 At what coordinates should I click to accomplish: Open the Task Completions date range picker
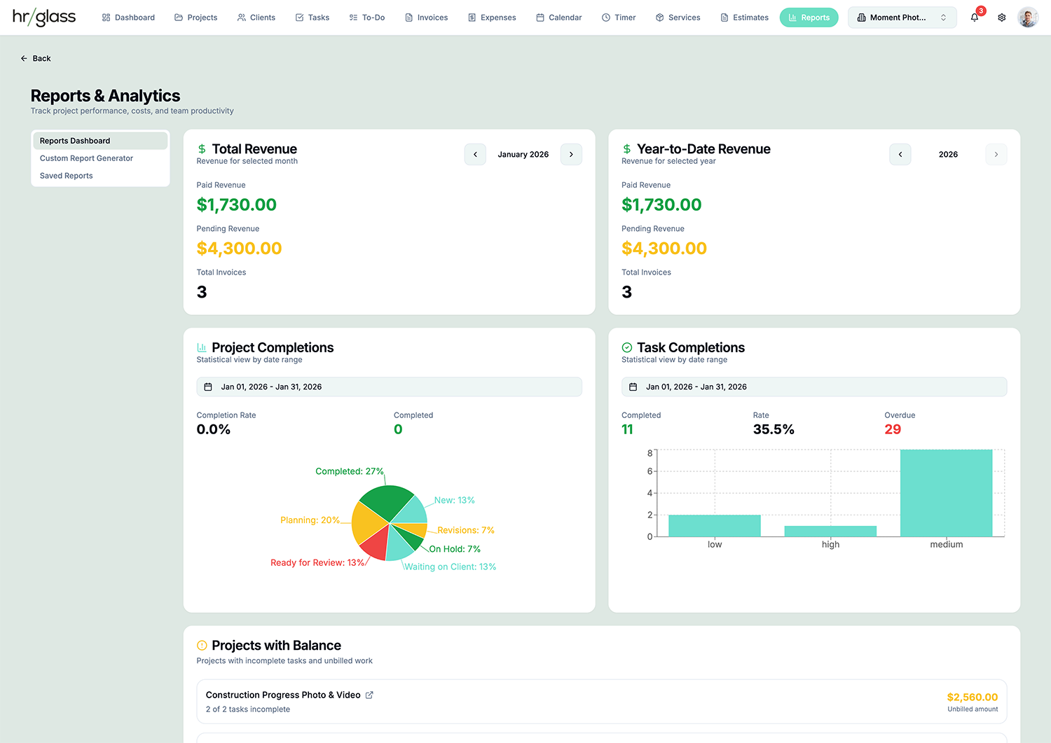[813, 387]
